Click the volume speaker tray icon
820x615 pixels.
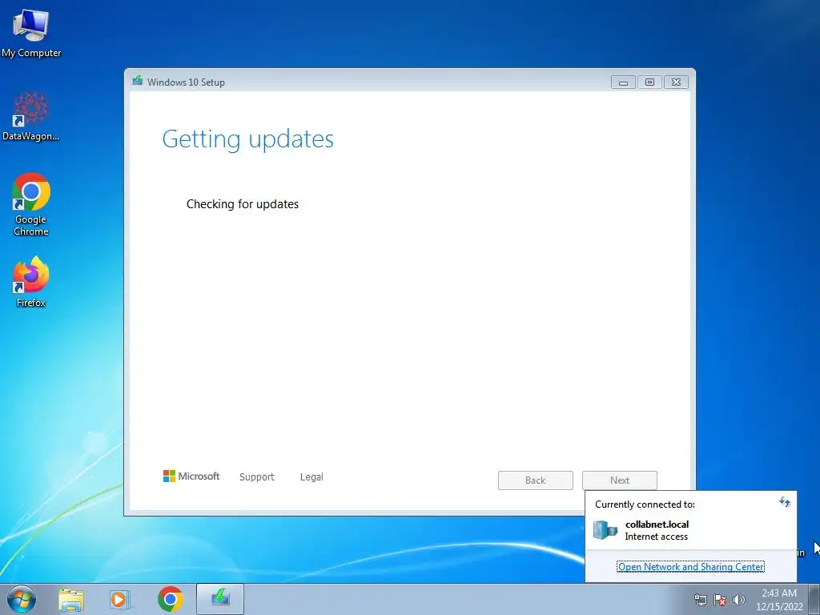click(x=738, y=600)
